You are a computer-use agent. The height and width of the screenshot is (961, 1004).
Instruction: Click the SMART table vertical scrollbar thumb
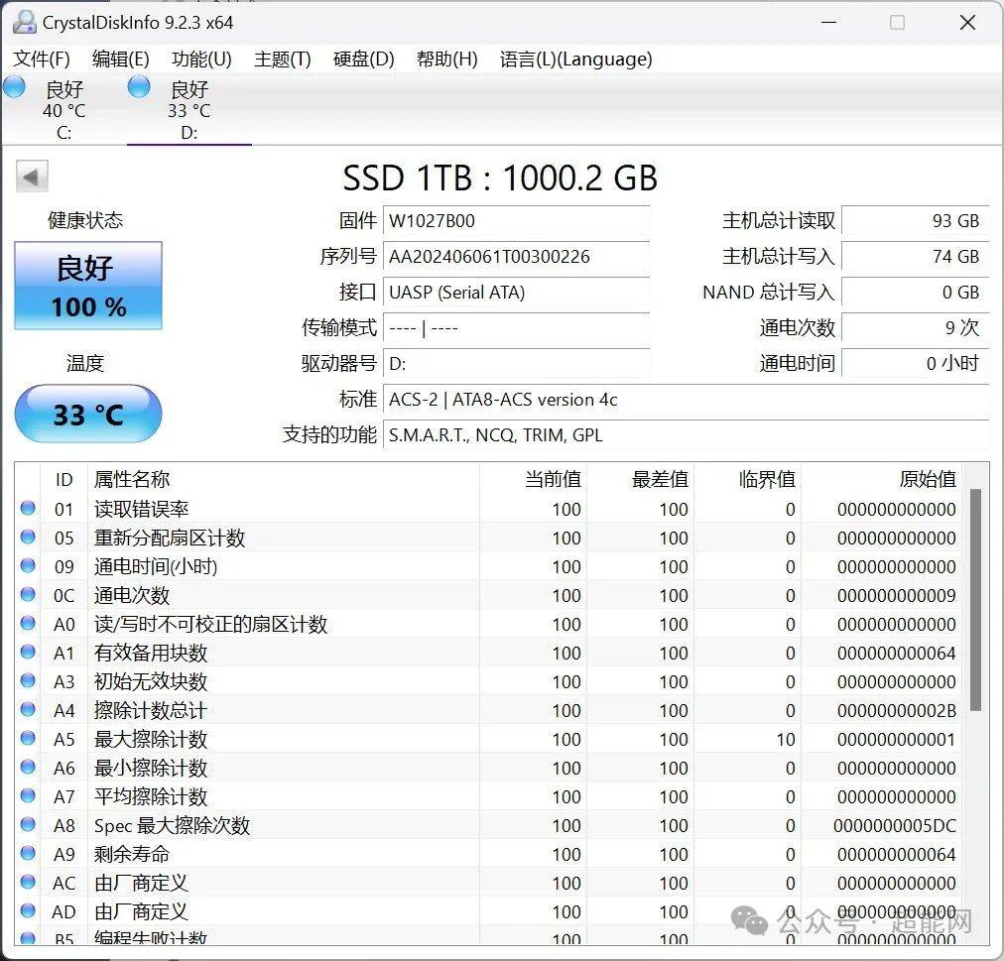pos(976,599)
